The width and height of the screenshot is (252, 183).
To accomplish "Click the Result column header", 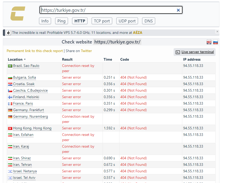I will 67,59.
